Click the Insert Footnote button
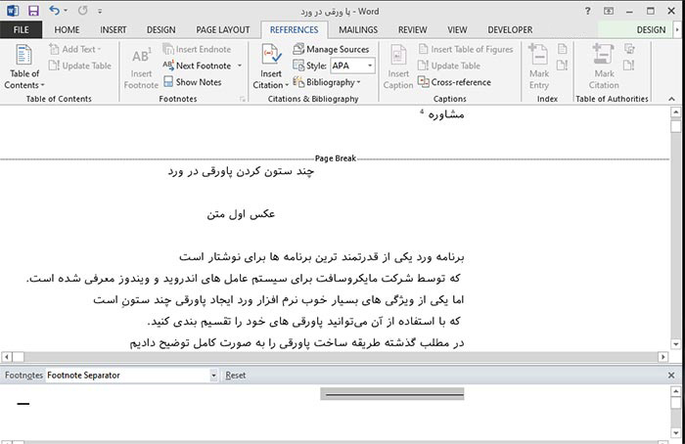Image resolution: width=685 pixels, height=444 pixels. (141, 68)
